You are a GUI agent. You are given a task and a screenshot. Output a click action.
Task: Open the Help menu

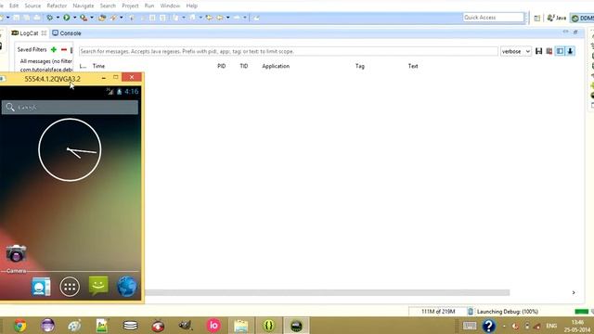point(192,6)
